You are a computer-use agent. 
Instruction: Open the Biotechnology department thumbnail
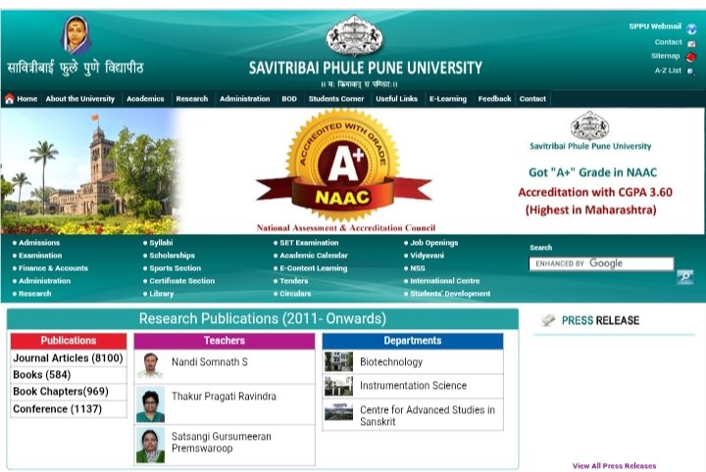(338, 361)
